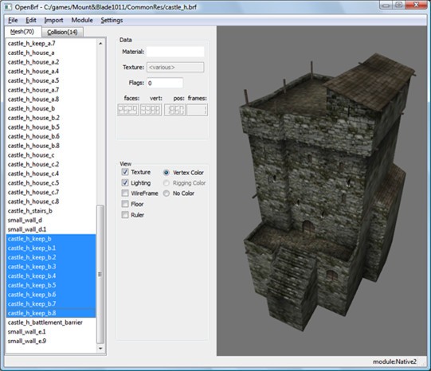The image size is (431, 371).
Task: Select castle_h_keep_b.4 mesh
Action: 51,276
